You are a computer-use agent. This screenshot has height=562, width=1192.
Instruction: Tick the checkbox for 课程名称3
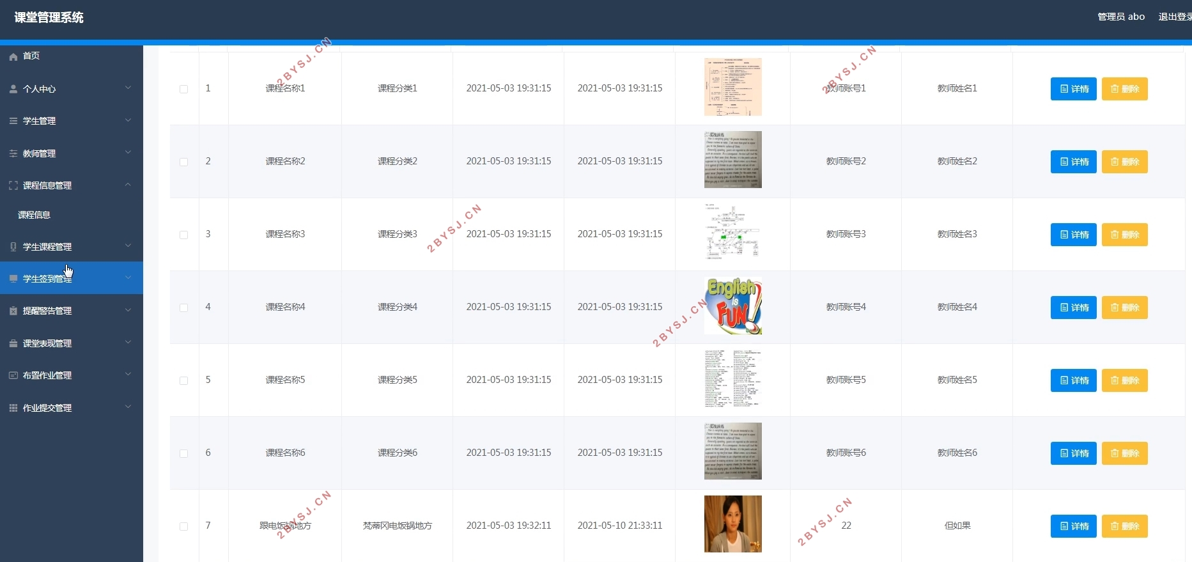(184, 235)
